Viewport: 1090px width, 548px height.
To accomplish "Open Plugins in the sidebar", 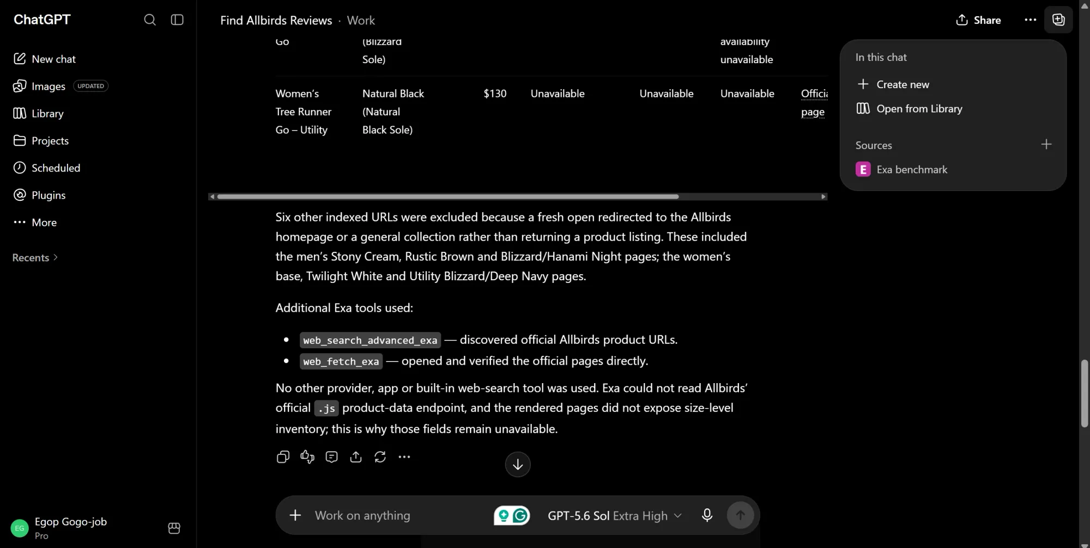I will tap(39, 195).
